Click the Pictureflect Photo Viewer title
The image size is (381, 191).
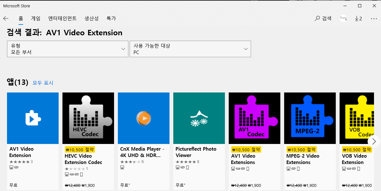[196, 152]
